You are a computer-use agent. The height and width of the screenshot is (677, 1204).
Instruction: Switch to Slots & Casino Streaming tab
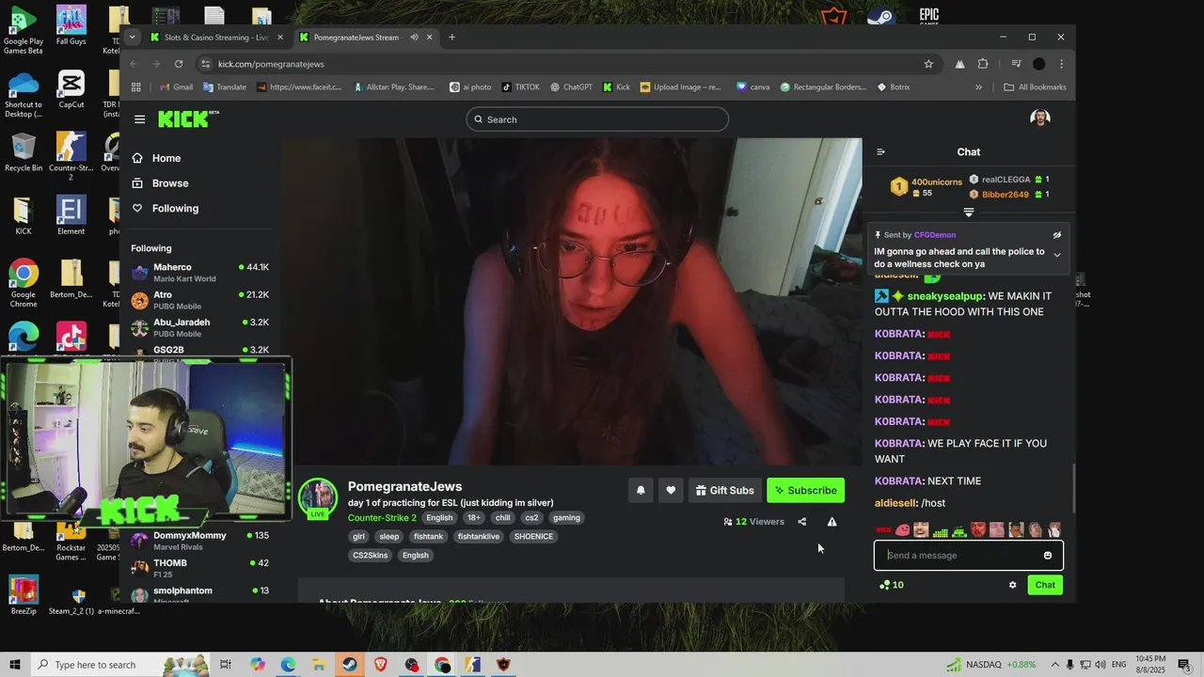[x=215, y=38]
